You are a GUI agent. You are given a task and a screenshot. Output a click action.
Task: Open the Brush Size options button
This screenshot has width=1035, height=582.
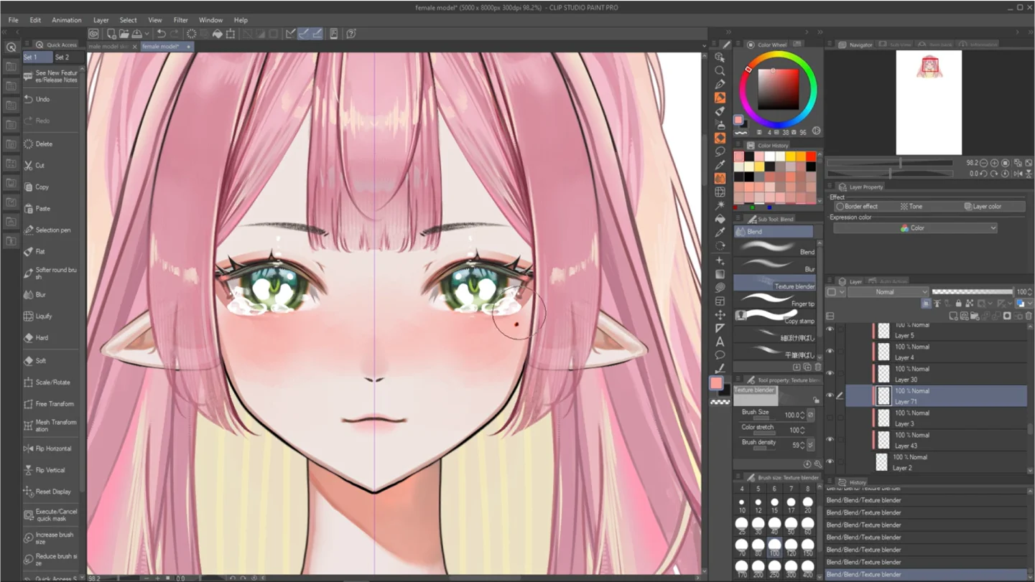click(810, 415)
